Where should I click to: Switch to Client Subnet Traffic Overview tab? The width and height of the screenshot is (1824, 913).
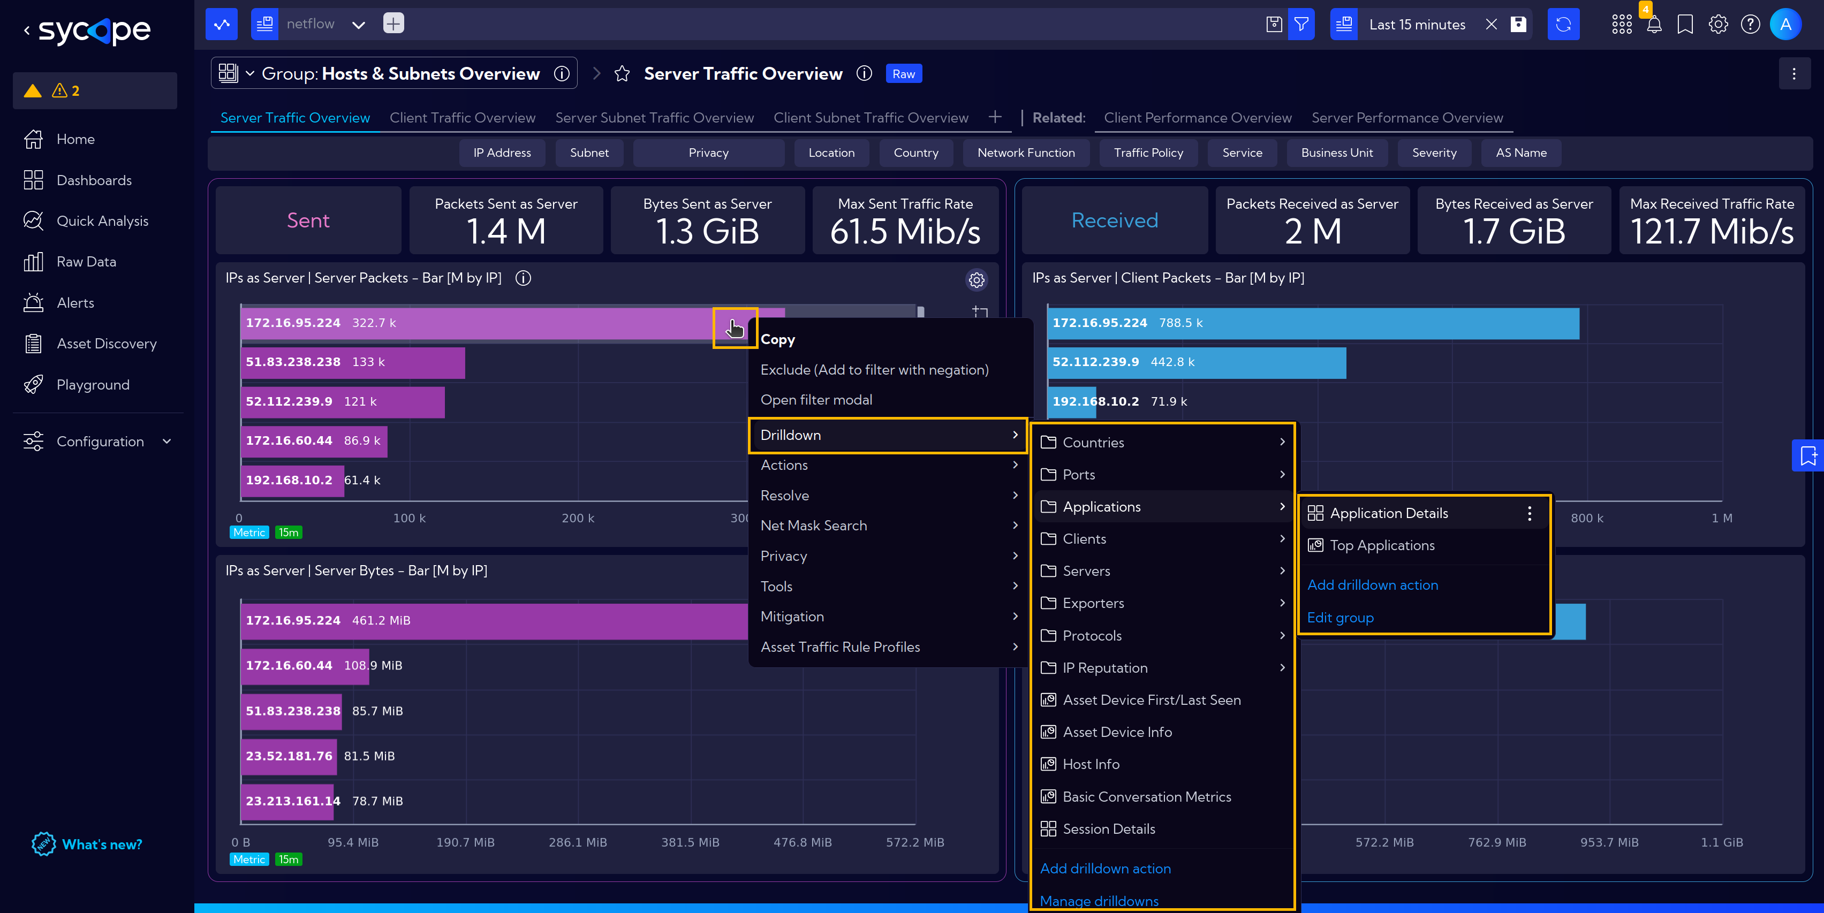click(x=870, y=118)
